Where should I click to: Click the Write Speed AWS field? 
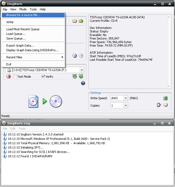117,98
